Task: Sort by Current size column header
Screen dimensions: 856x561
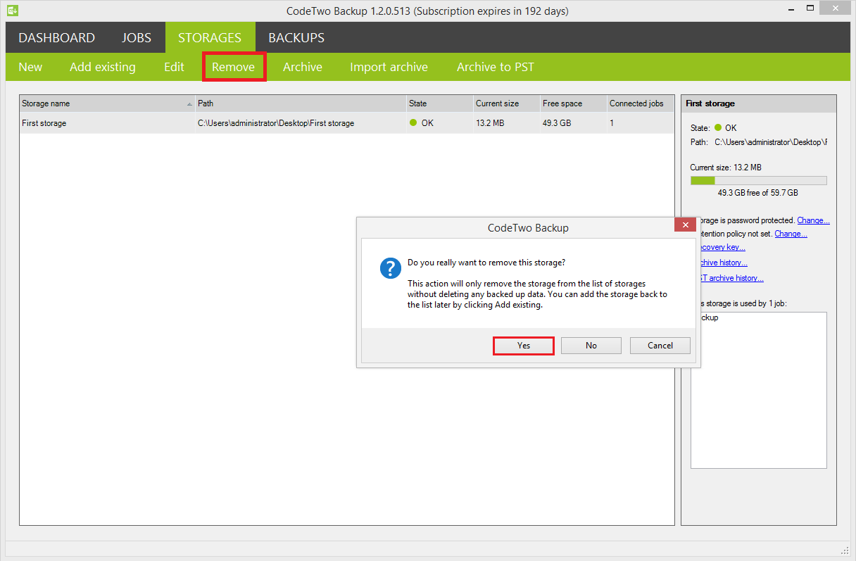Action: point(506,103)
